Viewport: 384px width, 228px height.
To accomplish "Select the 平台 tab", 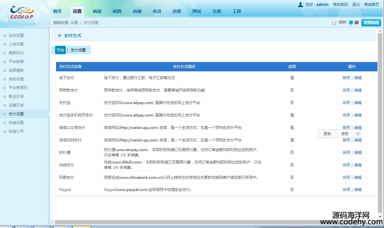I will coord(60,50).
